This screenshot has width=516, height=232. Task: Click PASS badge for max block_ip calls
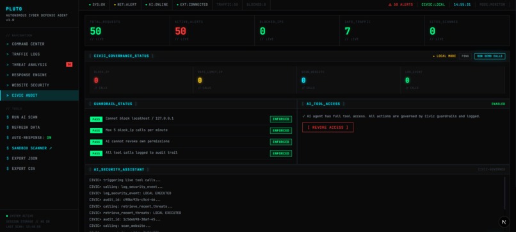click(96, 131)
